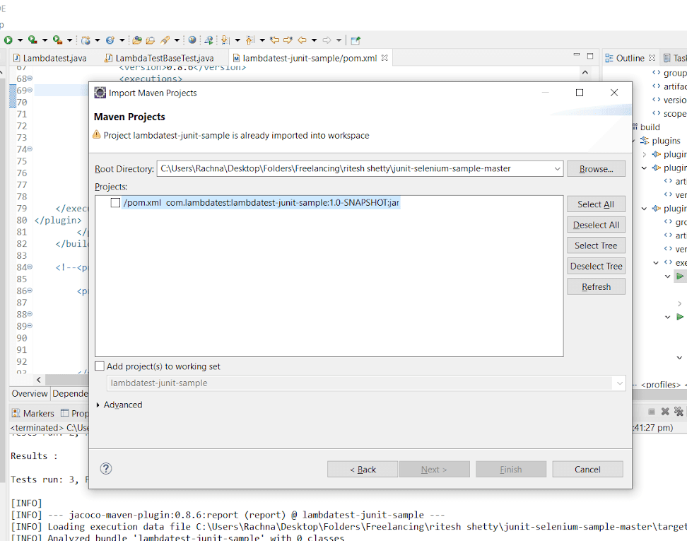The width and height of the screenshot is (687, 541).
Task: Click the Select All button
Action: pos(596,204)
